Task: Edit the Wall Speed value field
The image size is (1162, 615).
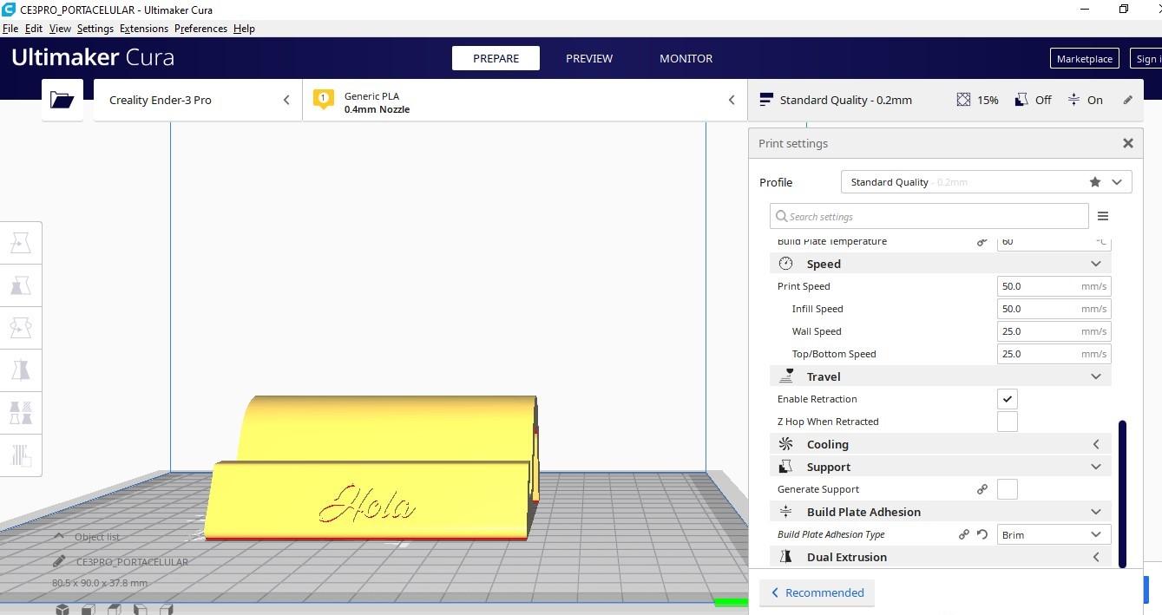Action: point(1054,331)
